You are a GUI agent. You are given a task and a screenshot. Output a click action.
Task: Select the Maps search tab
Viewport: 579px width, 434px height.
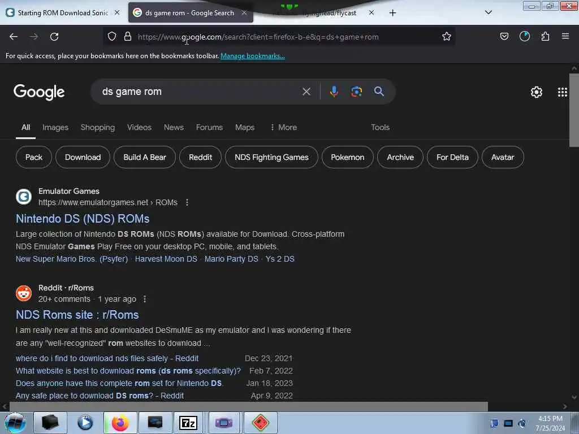point(245,127)
